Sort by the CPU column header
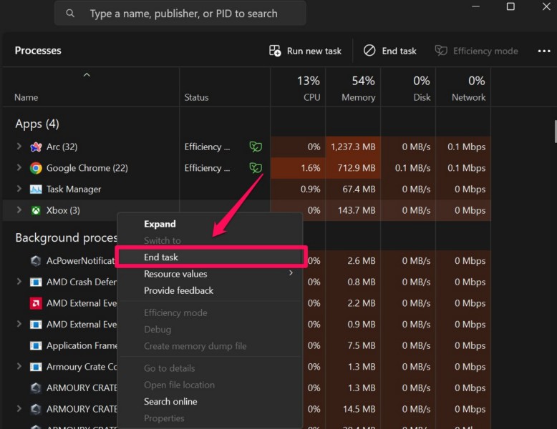The image size is (557, 429). 309,88
